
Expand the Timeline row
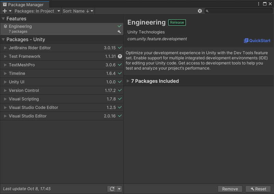[x=5, y=73]
